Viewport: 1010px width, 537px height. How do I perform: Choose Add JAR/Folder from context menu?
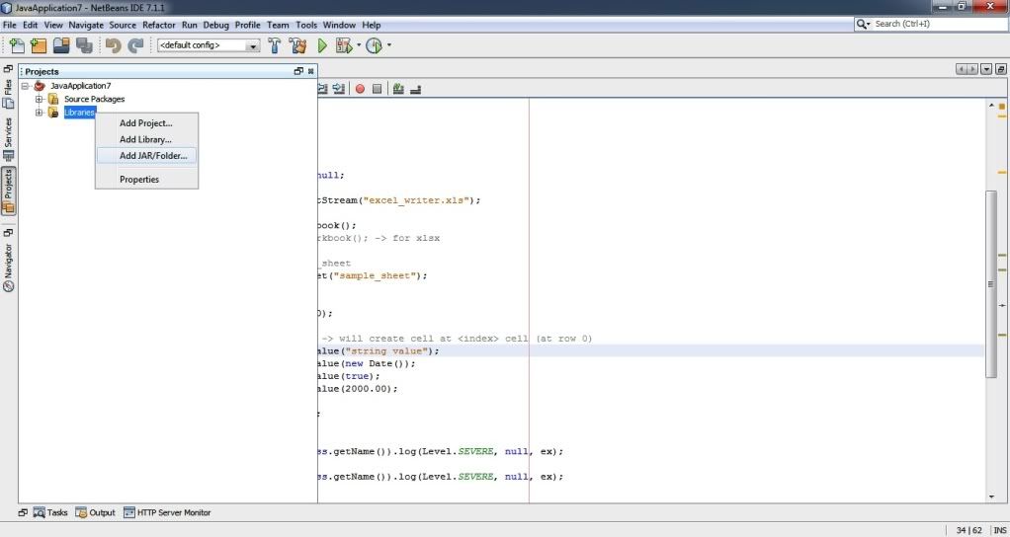[x=146, y=156]
